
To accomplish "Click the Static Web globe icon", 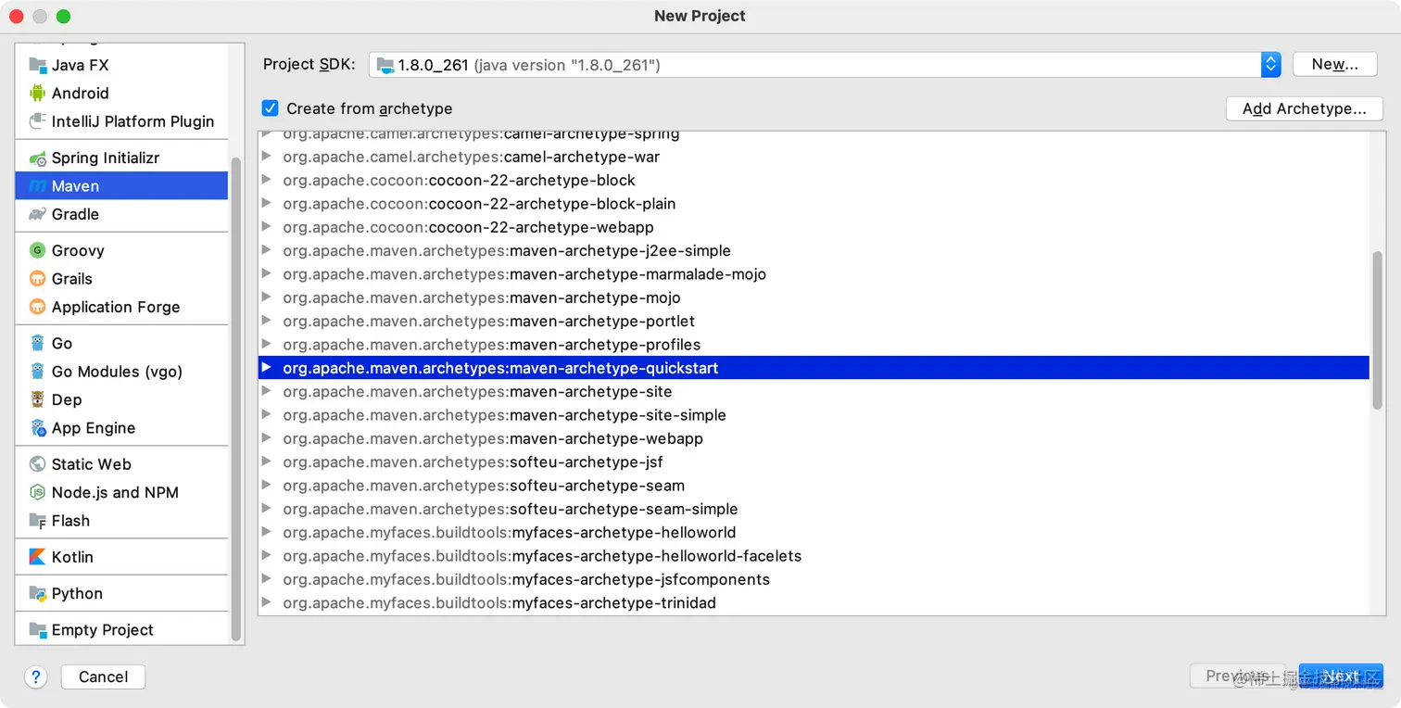I will click(x=37, y=464).
